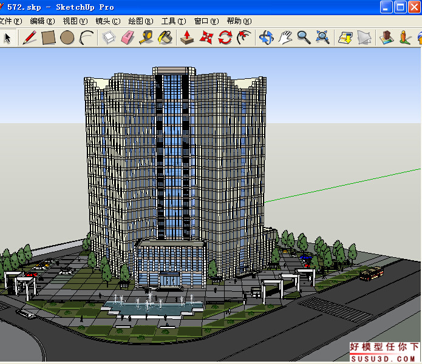Open the 窗口(W) window menu
Screen dimensions: 422x364
point(206,21)
